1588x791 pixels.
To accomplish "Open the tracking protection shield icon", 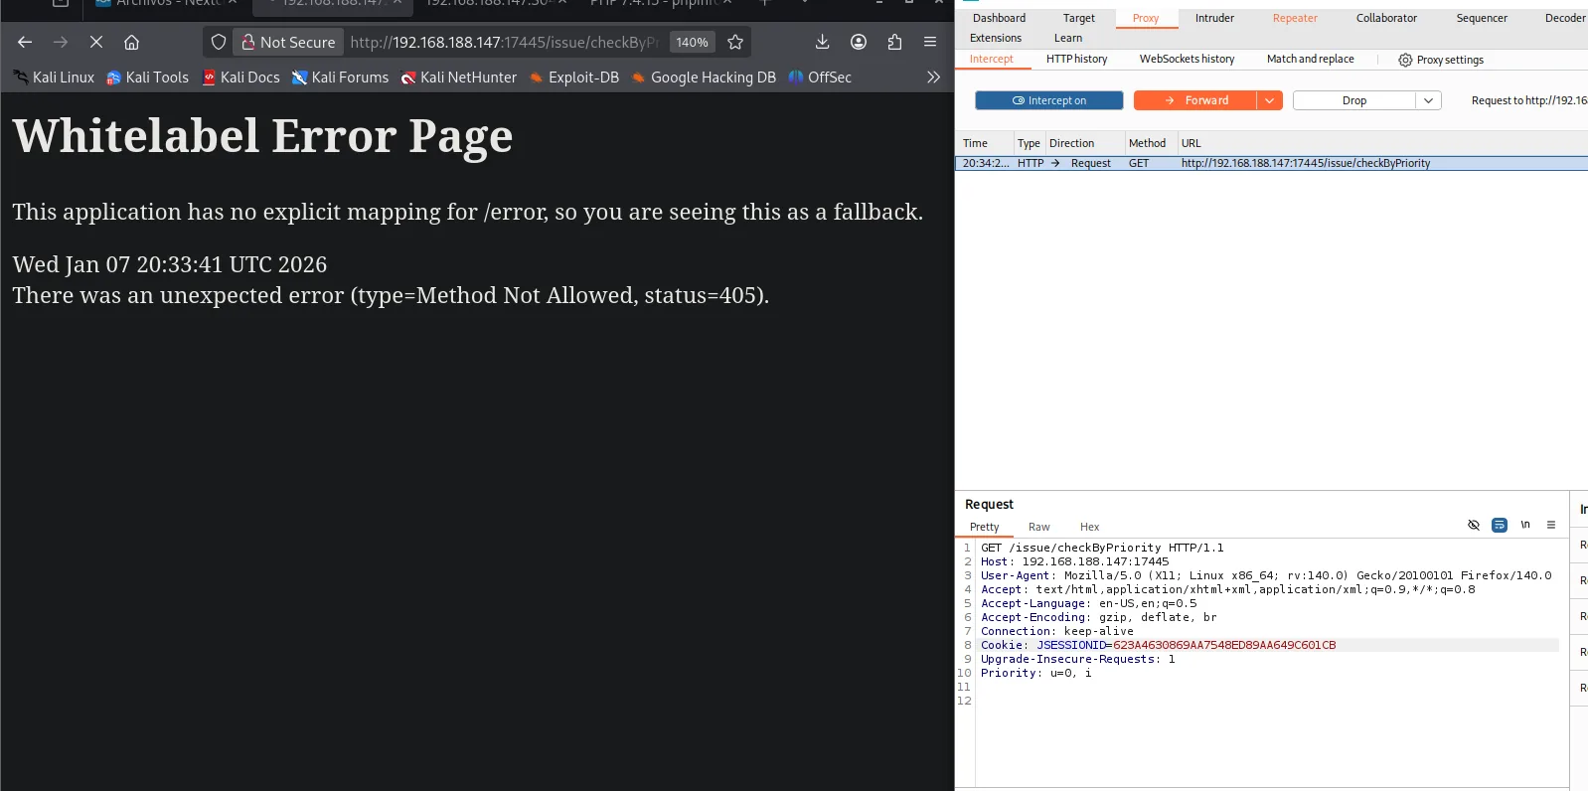I will click(219, 42).
